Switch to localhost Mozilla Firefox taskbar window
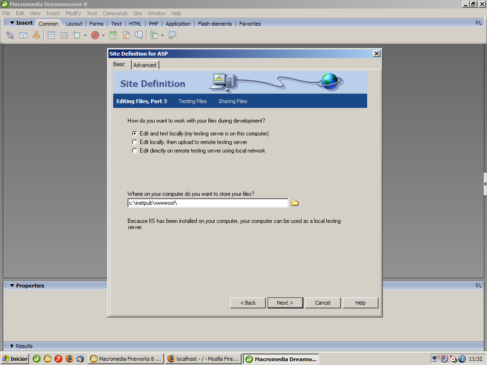487x365 pixels. (204, 359)
